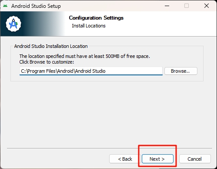Image resolution: width=217 pixels, height=169 pixels.
Task: Open Browse.. to pick install folder
Action: [x=181, y=71]
